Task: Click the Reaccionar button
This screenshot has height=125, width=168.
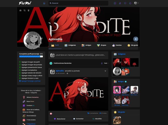Action: pyautogui.click(x=59, y=119)
